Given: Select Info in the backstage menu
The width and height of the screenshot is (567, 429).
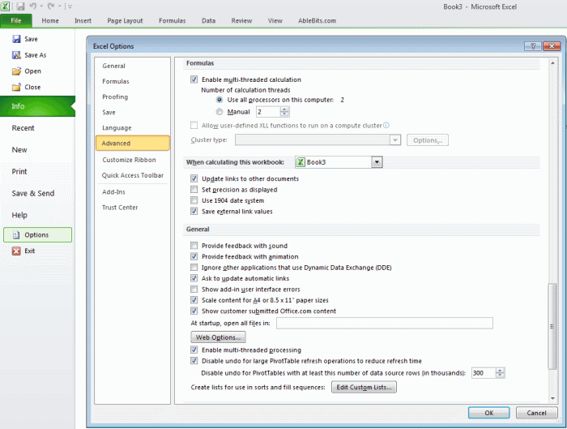Looking at the screenshot, I should point(37,106).
